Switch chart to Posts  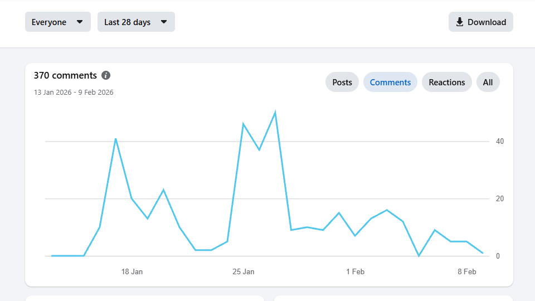[342, 82]
